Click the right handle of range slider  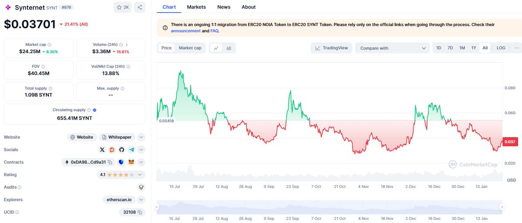click(x=502, y=207)
